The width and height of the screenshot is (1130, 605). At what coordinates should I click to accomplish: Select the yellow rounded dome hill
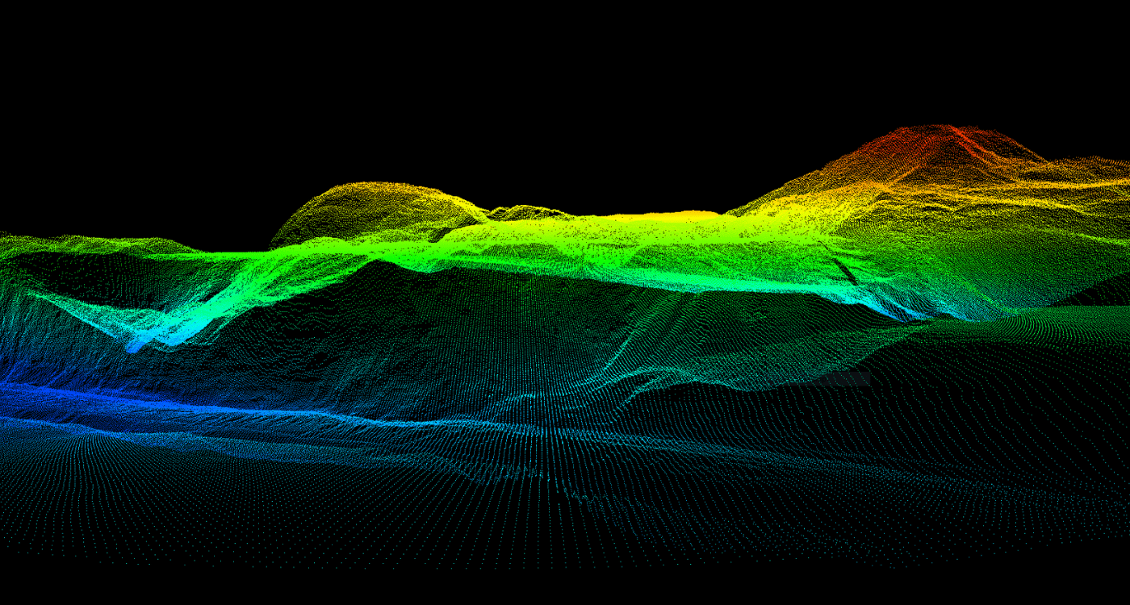pos(371,206)
